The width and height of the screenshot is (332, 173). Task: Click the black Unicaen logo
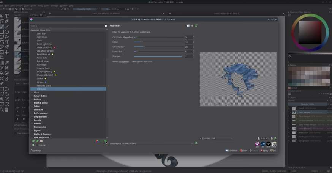pyautogui.click(x=268, y=144)
